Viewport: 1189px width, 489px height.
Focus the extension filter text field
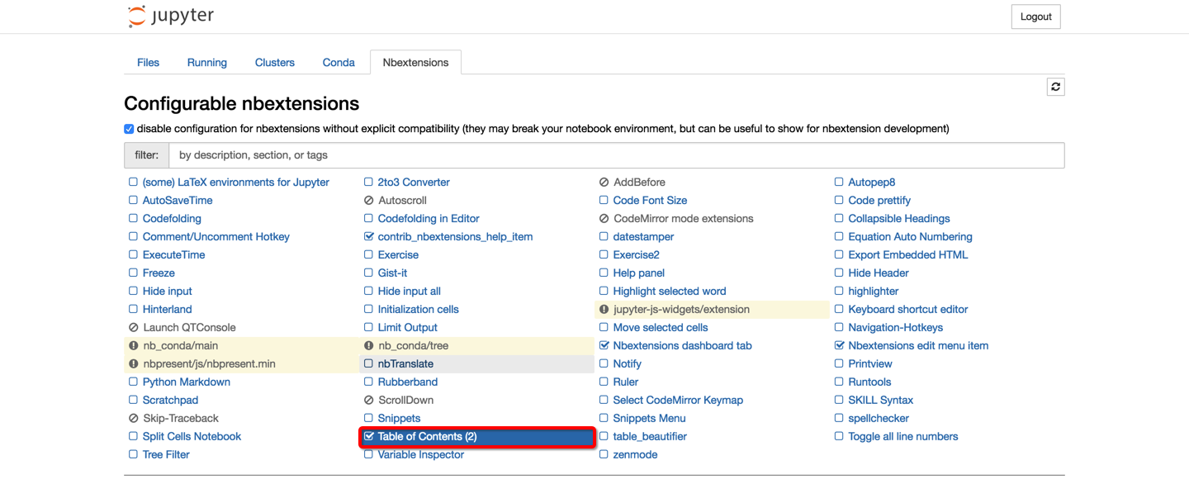point(616,155)
